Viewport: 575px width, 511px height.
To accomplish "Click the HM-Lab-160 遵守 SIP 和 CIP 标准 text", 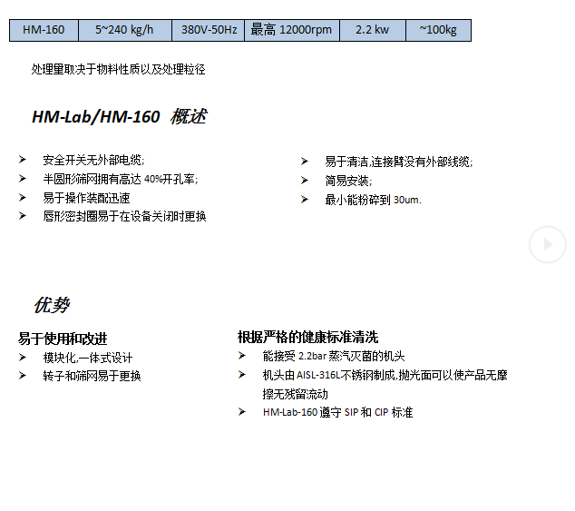I will click(x=337, y=412).
